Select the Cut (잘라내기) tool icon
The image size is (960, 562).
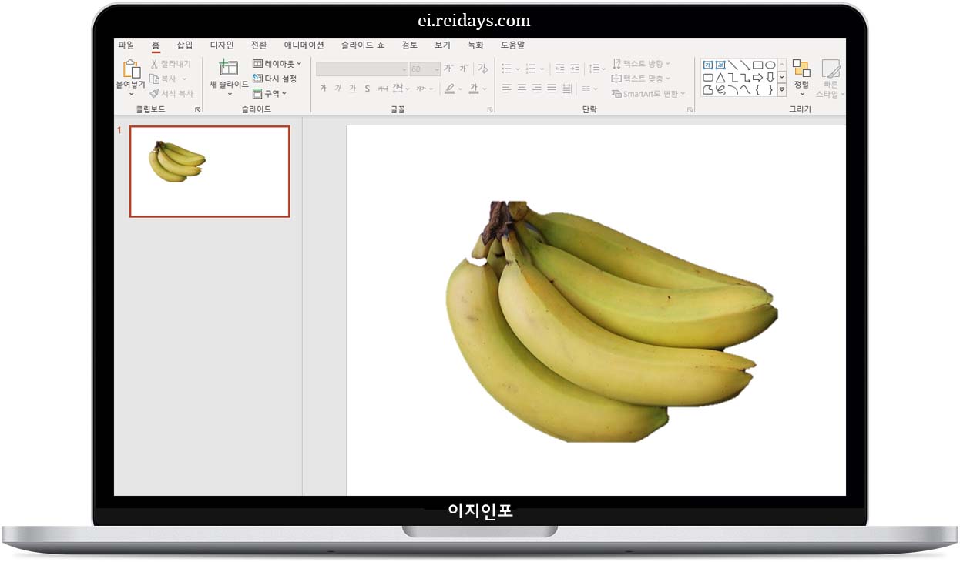[155, 63]
